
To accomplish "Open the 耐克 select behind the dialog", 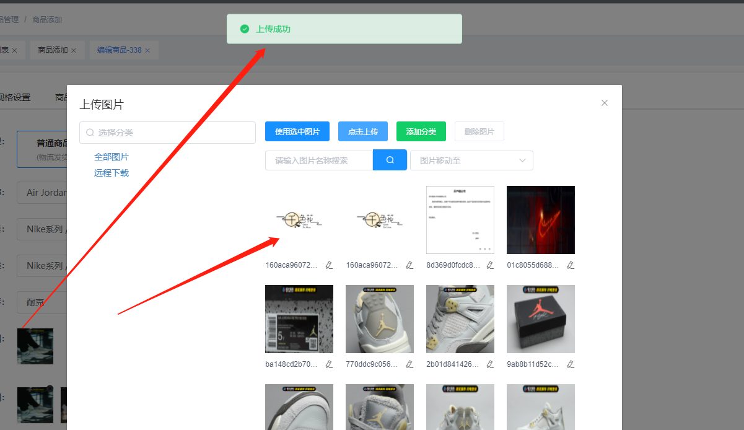I will coord(42,302).
